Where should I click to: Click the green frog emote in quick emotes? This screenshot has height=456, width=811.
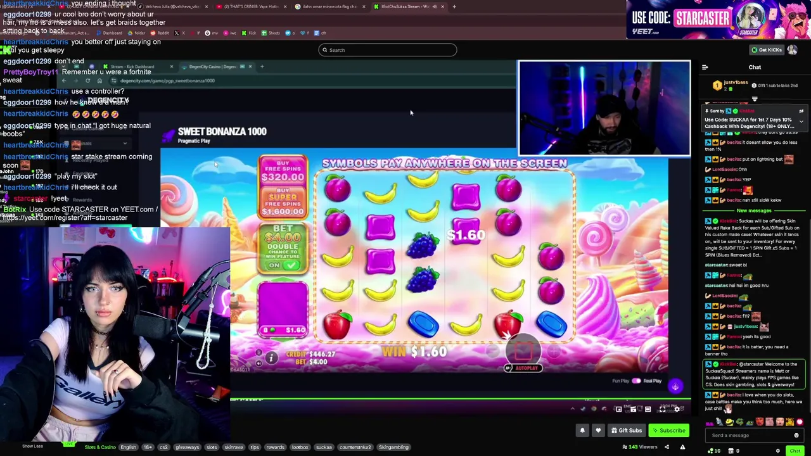pos(740,422)
